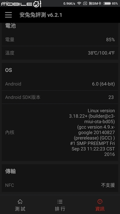This screenshot has height=214, width=120.
Task: Select the 電量 85% row
Action: 60,39
